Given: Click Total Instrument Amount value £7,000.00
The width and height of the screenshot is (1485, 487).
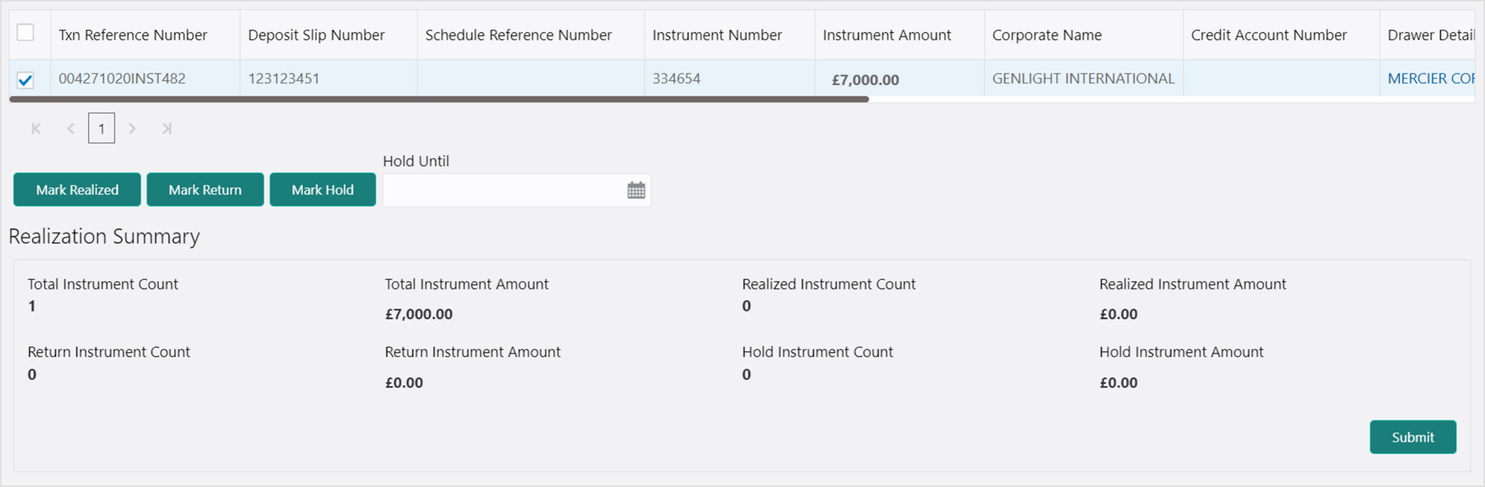Looking at the screenshot, I should point(419,314).
